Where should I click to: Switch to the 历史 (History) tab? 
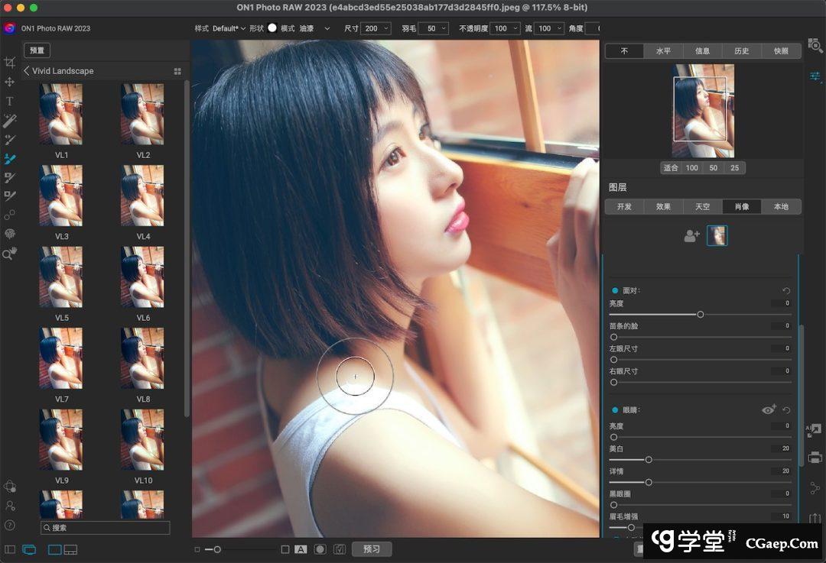point(742,51)
